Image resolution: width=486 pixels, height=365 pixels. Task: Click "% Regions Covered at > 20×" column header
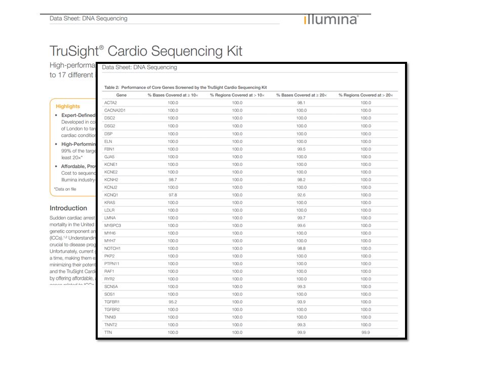click(x=366, y=95)
